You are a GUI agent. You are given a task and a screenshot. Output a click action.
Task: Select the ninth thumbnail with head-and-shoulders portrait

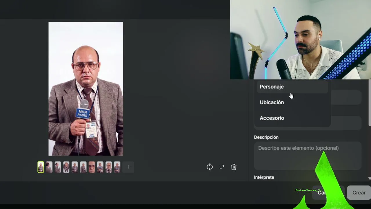coord(109,167)
